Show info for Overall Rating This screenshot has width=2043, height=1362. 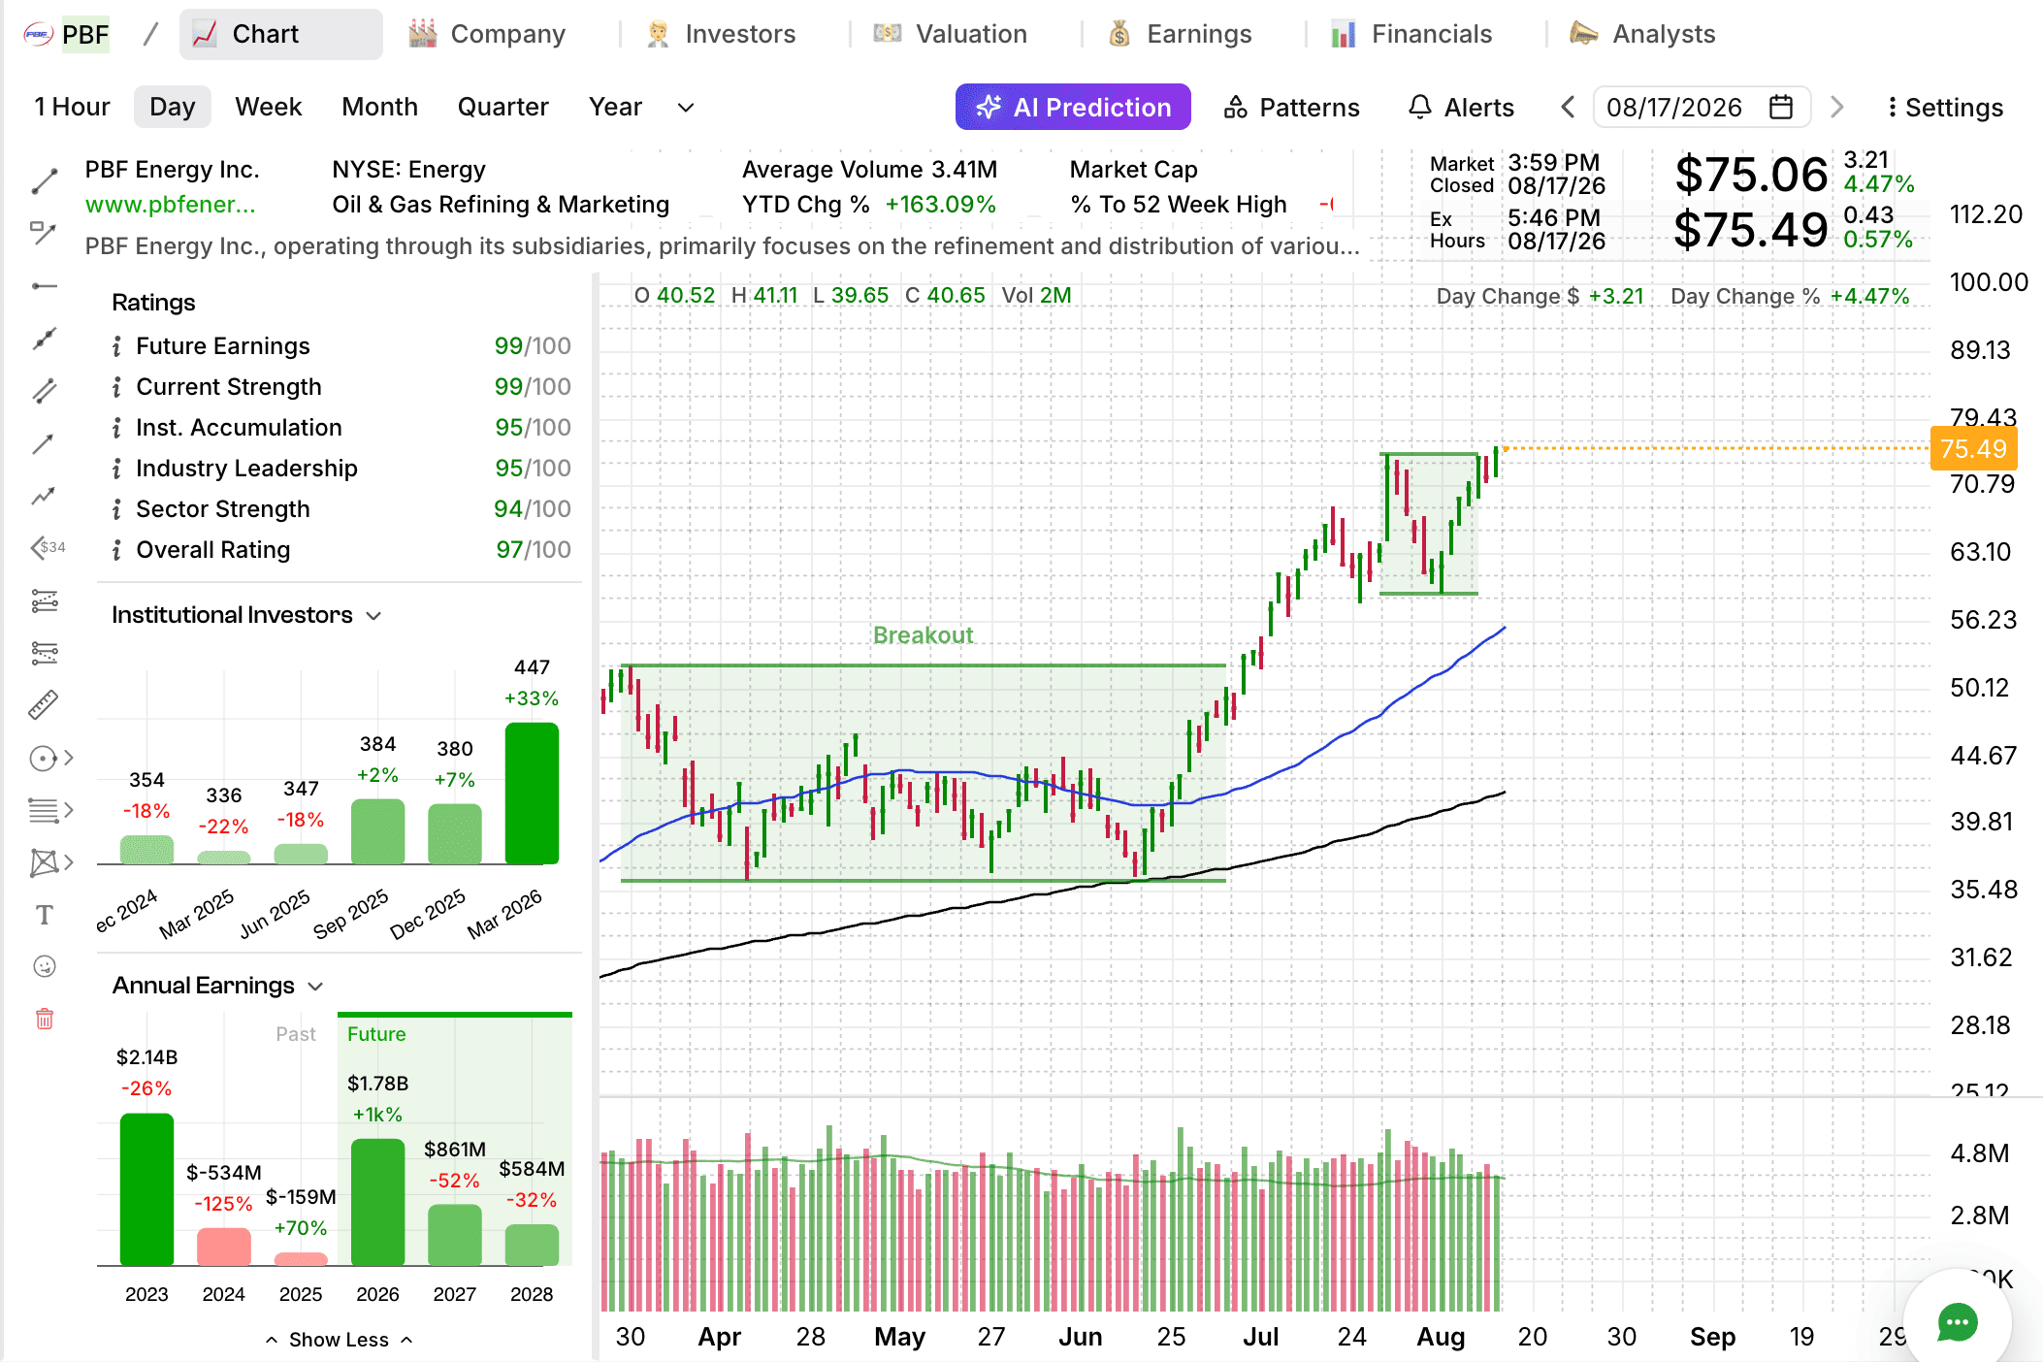pos(116,550)
